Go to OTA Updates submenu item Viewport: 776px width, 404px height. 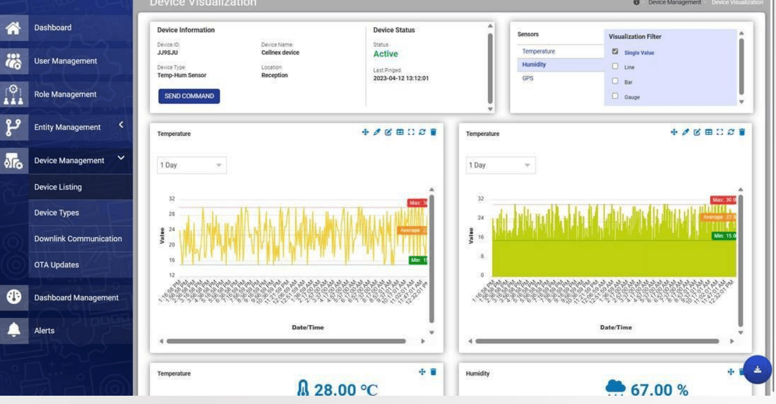[x=56, y=265]
